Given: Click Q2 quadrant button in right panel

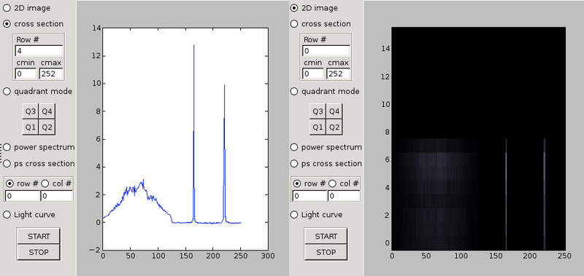Looking at the screenshot, I should [334, 127].
